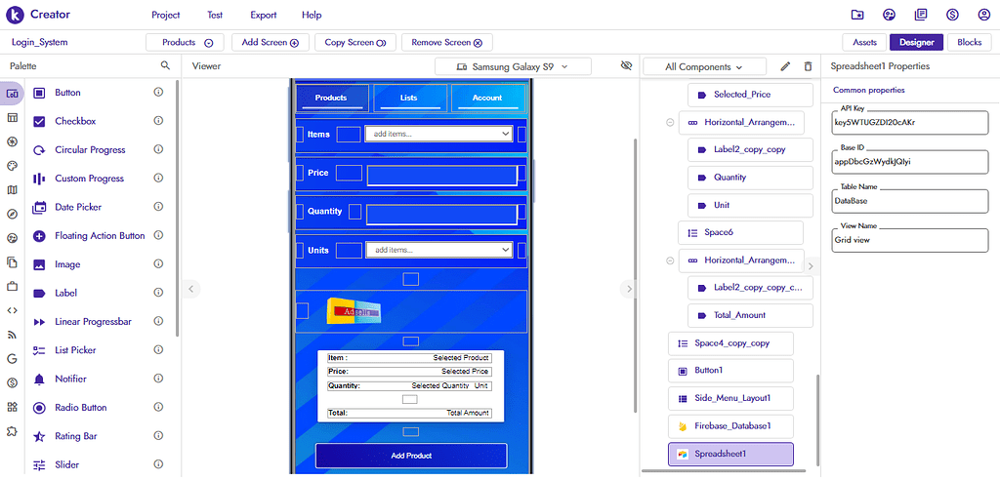1000x480 pixels.
Task: Open the Maps category in palette sidebar
Action: tap(12, 190)
